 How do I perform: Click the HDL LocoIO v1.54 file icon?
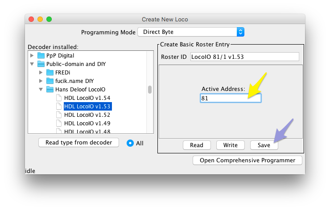point(59,98)
